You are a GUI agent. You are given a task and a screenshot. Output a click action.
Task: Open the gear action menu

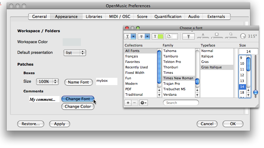pos(144,103)
